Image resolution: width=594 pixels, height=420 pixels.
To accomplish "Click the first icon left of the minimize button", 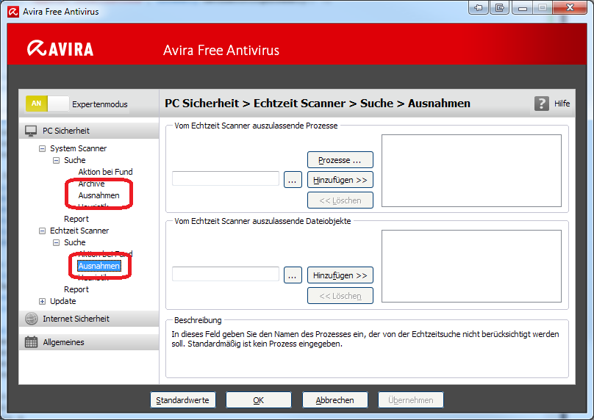I will [479, 7].
